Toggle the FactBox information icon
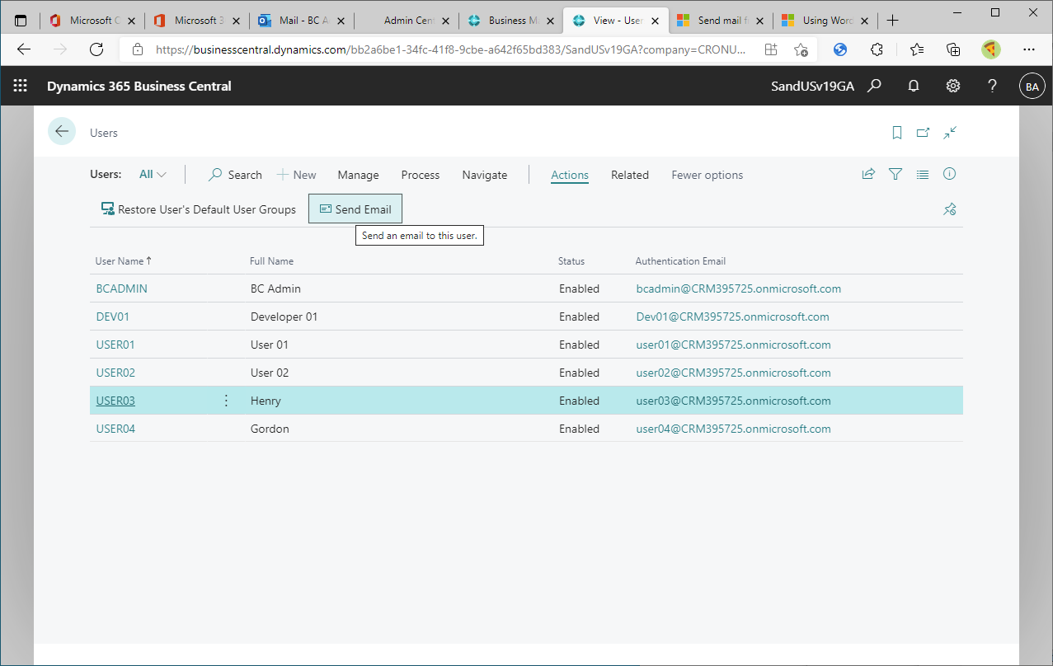The image size is (1053, 666). coord(949,174)
